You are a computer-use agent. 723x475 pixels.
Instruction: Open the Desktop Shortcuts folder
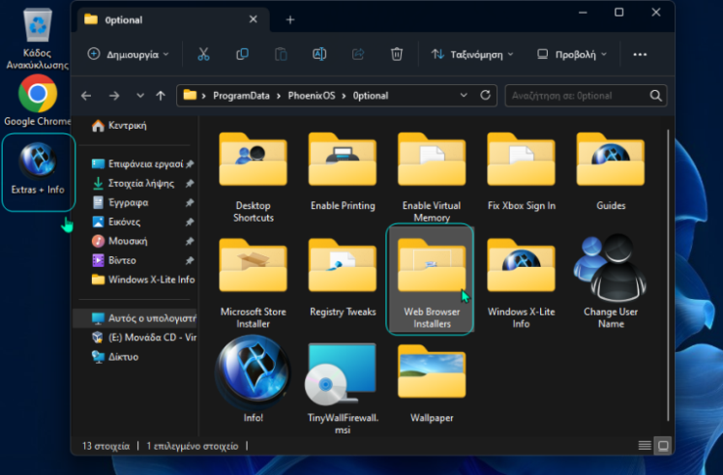click(254, 177)
